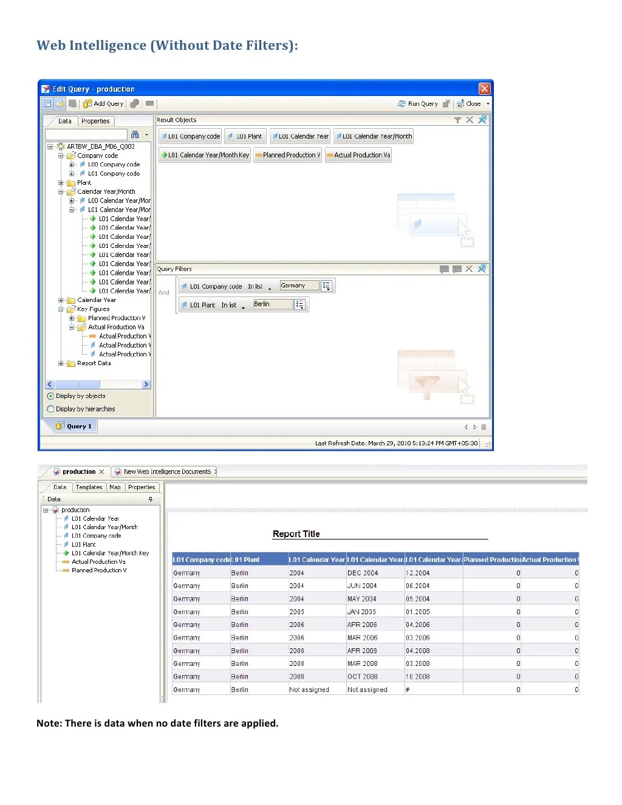The height and width of the screenshot is (805, 622).
Task: Click the filter icon in Result Objects header
Action: (x=458, y=120)
